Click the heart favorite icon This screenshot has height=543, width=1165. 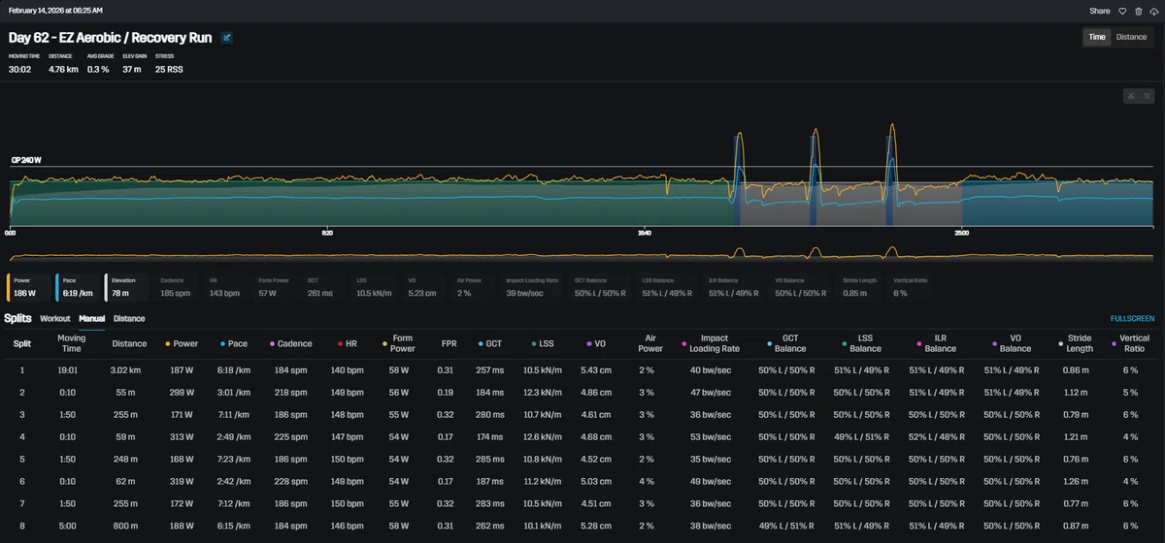pos(1122,11)
